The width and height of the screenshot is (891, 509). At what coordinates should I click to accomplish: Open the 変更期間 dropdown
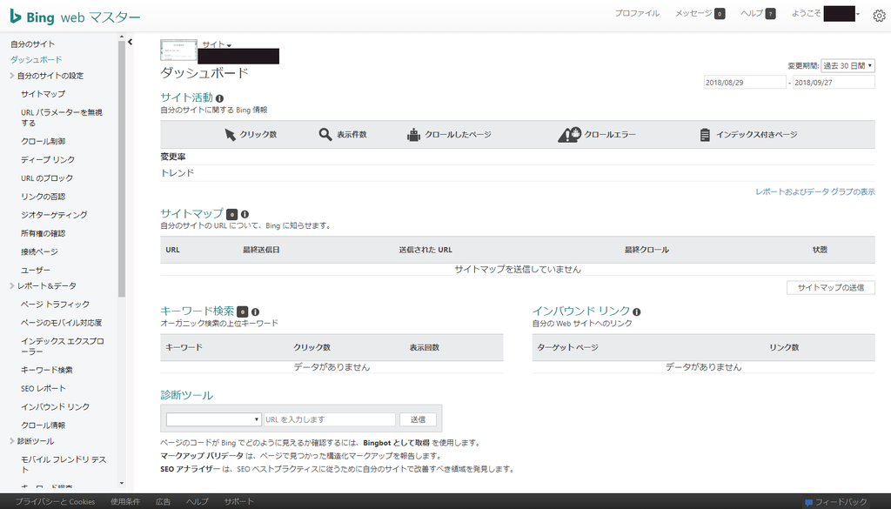coord(847,66)
